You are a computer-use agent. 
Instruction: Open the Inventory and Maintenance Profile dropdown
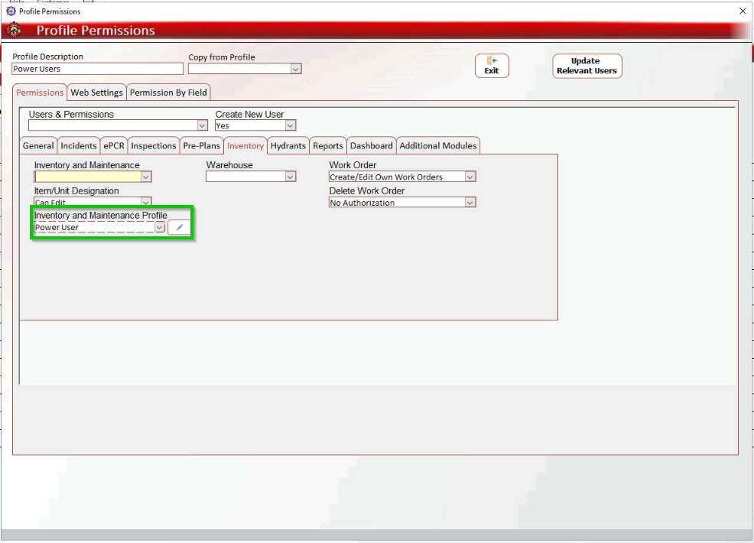click(158, 227)
